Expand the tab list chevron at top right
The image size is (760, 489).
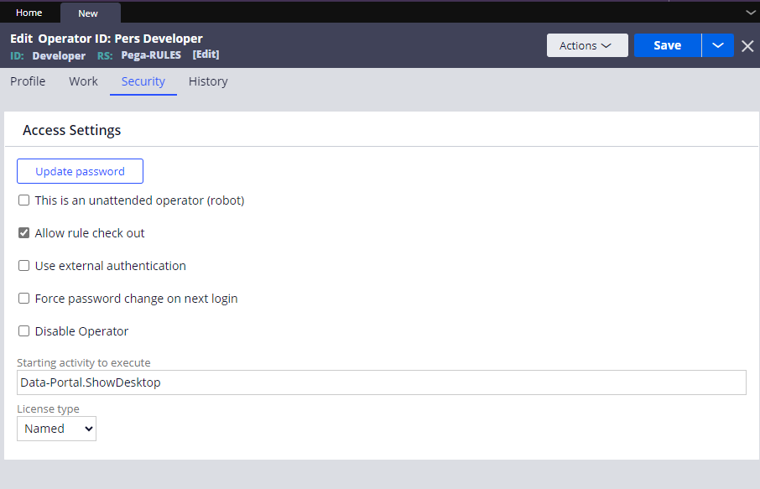[x=750, y=13]
